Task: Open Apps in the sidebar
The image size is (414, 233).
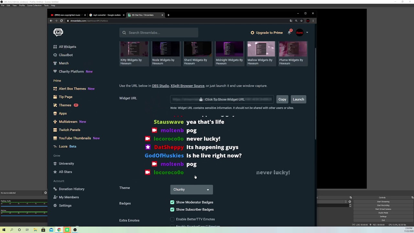Action: pyautogui.click(x=60, y=113)
